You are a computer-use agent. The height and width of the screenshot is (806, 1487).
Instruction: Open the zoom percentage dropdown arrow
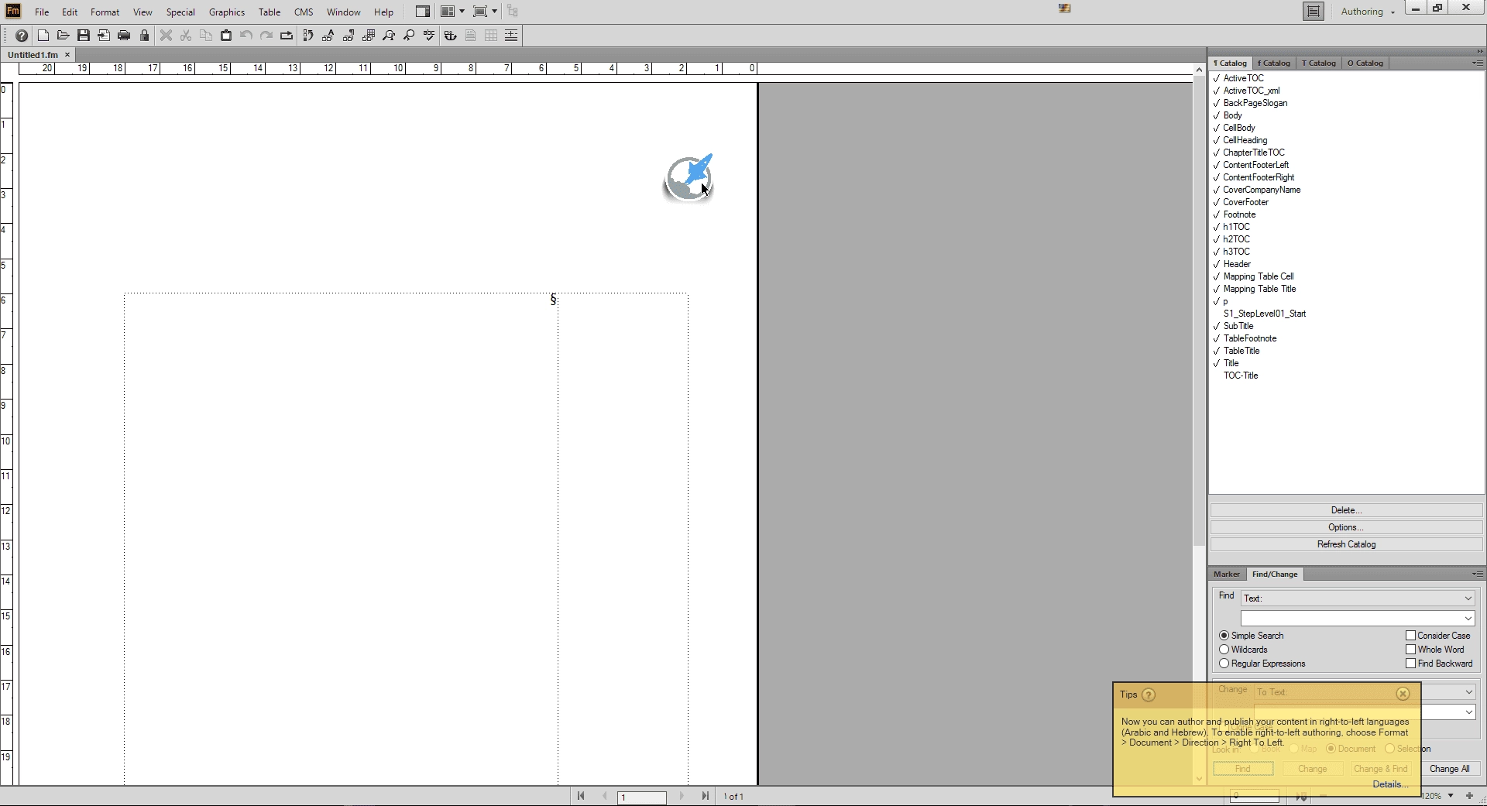coord(1451,796)
